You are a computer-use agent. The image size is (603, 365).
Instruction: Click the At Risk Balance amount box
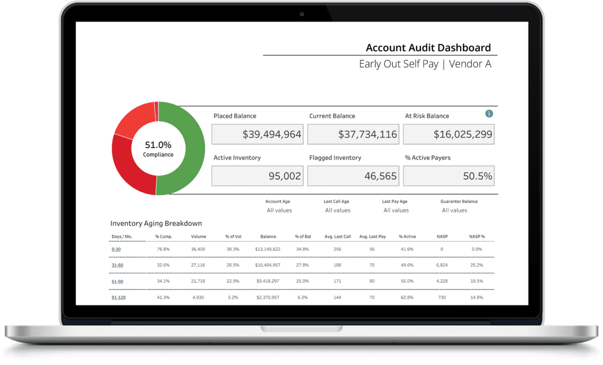(448, 135)
